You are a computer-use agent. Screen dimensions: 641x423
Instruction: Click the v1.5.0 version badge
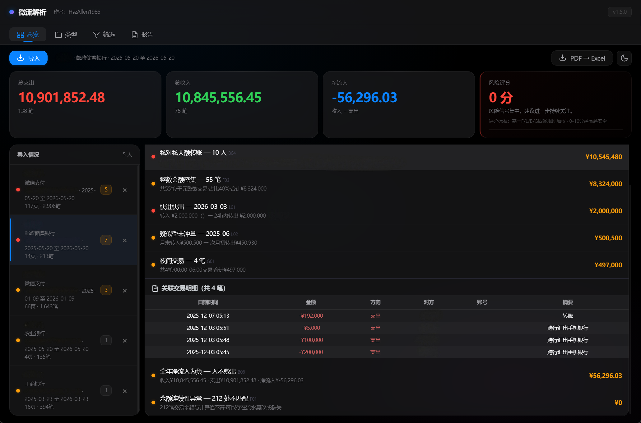click(620, 12)
